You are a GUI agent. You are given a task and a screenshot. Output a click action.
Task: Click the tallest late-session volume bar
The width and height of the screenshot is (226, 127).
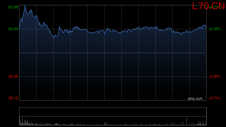187,121
